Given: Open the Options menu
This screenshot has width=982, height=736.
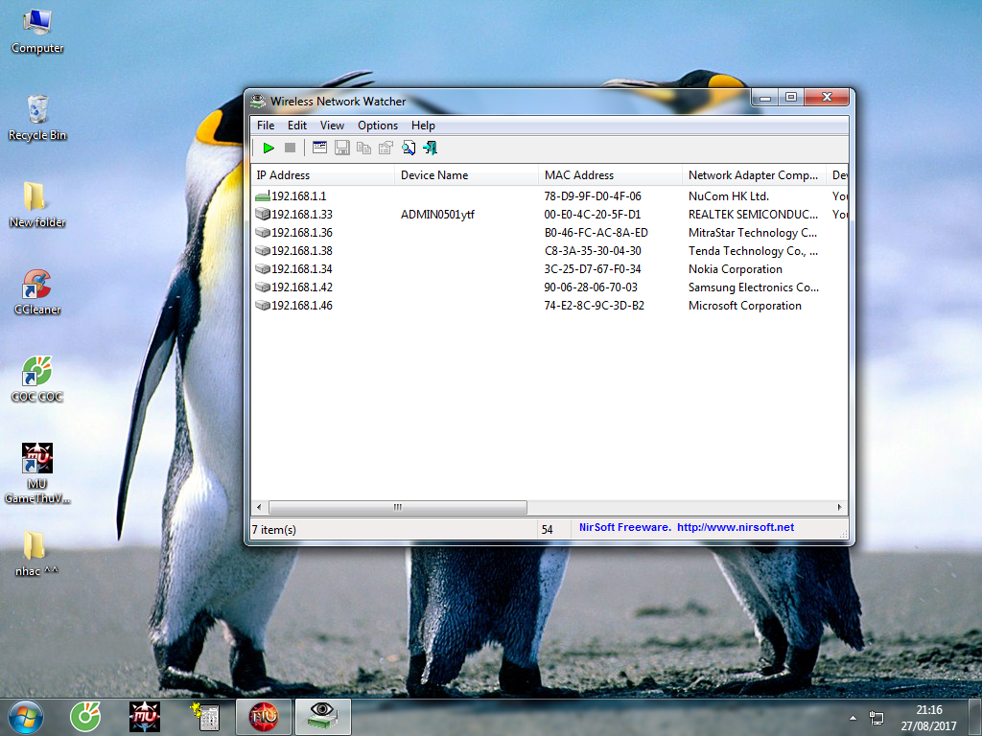Looking at the screenshot, I should pos(378,126).
